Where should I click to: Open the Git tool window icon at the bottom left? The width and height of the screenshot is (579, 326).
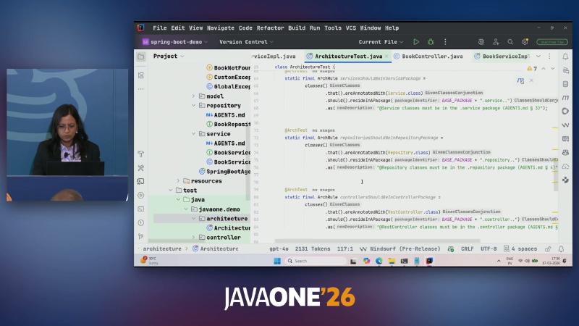141,236
